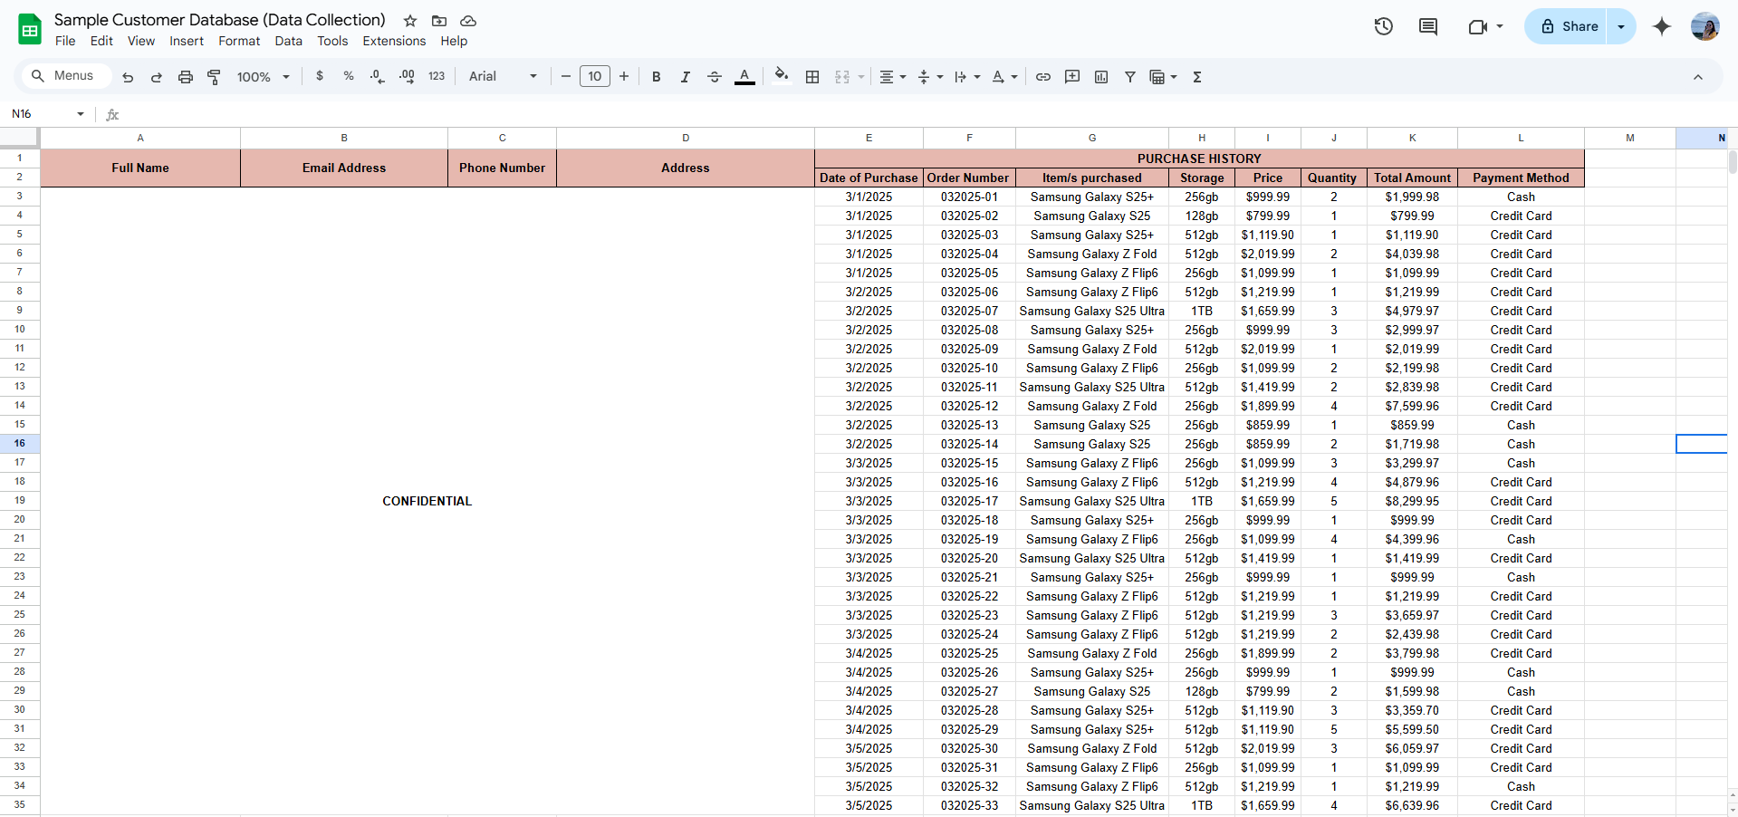Activate the Paint format roller

coord(215,77)
